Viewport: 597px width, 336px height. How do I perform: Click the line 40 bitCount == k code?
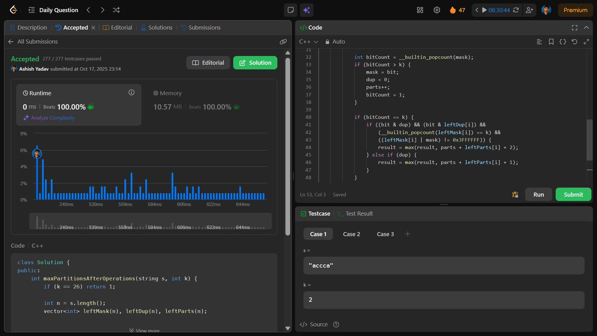(384, 117)
